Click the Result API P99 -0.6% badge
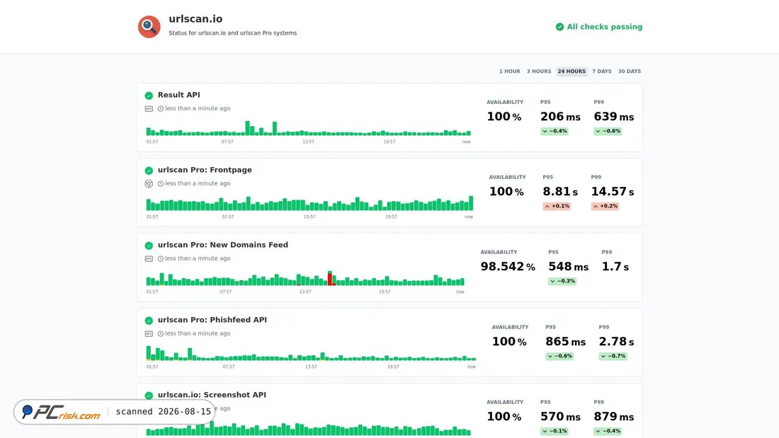Viewport: 779px width, 438px height. pos(608,131)
